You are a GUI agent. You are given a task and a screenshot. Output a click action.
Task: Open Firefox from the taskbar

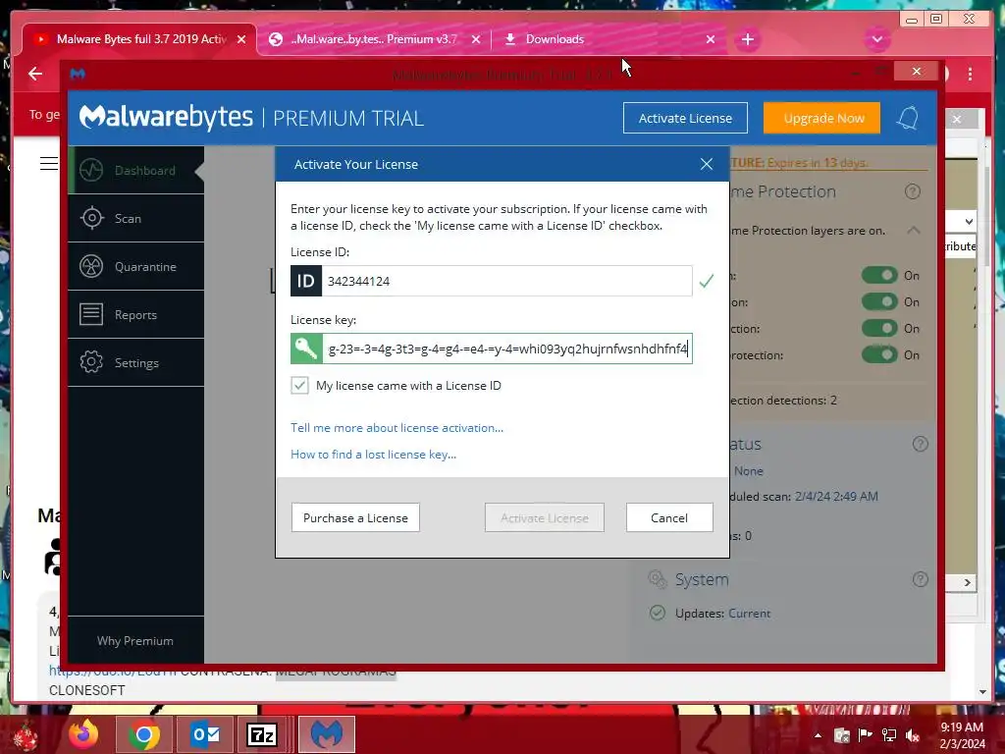click(83, 734)
